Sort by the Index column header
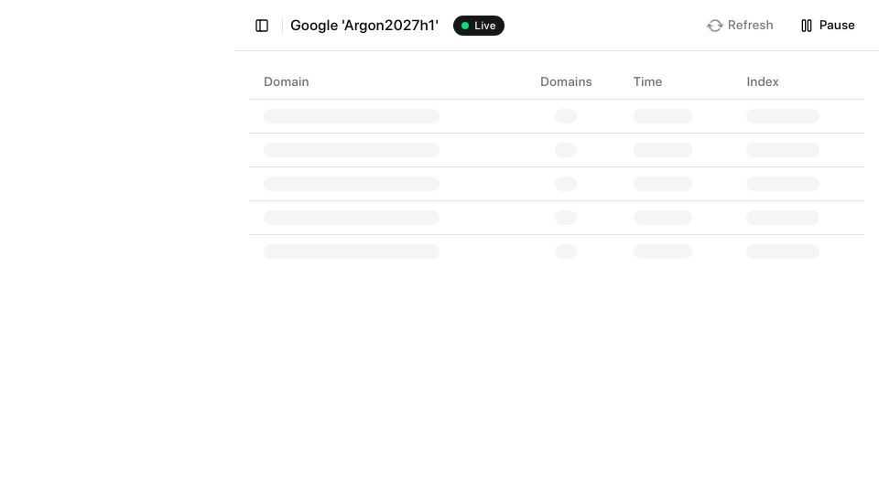This screenshot has width=879, height=494. click(763, 81)
